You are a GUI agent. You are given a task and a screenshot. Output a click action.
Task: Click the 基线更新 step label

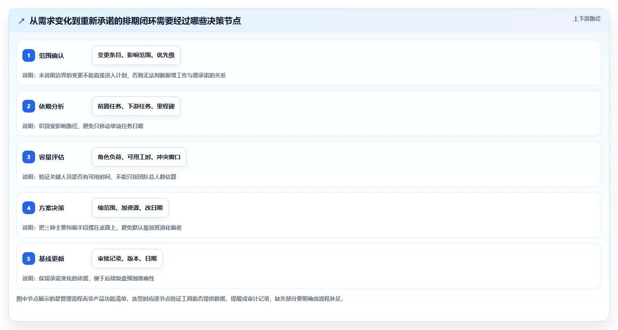click(x=52, y=258)
